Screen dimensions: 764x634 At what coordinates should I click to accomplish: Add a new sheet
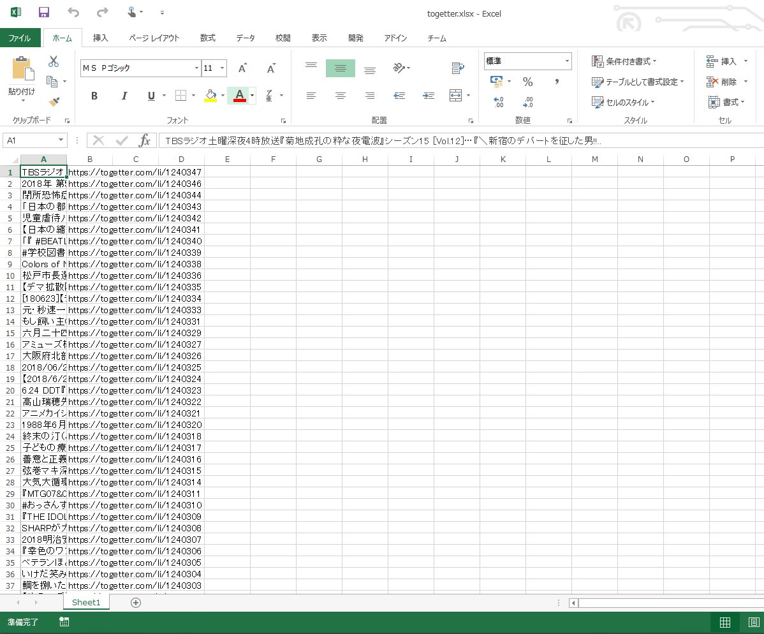click(136, 603)
